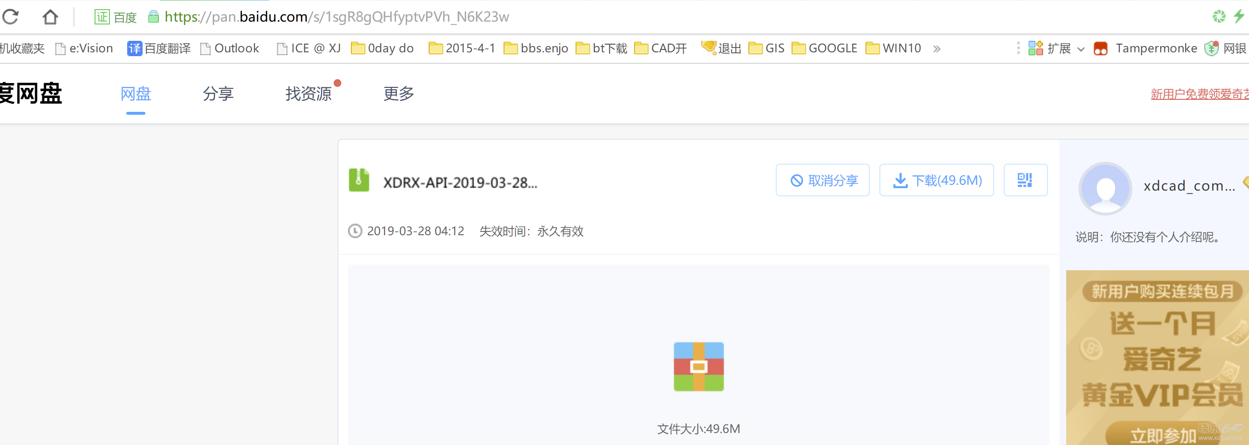Open the 更多 menu tab
Viewport: 1249px width, 445px height.
click(398, 94)
